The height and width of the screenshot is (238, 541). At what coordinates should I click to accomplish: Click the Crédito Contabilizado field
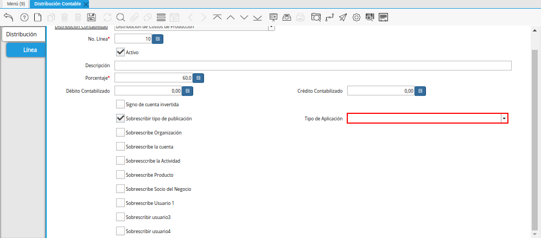click(381, 91)
